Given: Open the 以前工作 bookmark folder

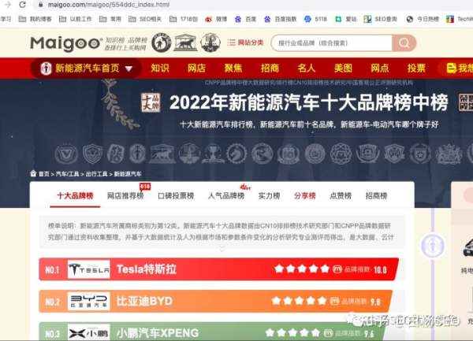Looking at the screenshot, I should [76, 19].
